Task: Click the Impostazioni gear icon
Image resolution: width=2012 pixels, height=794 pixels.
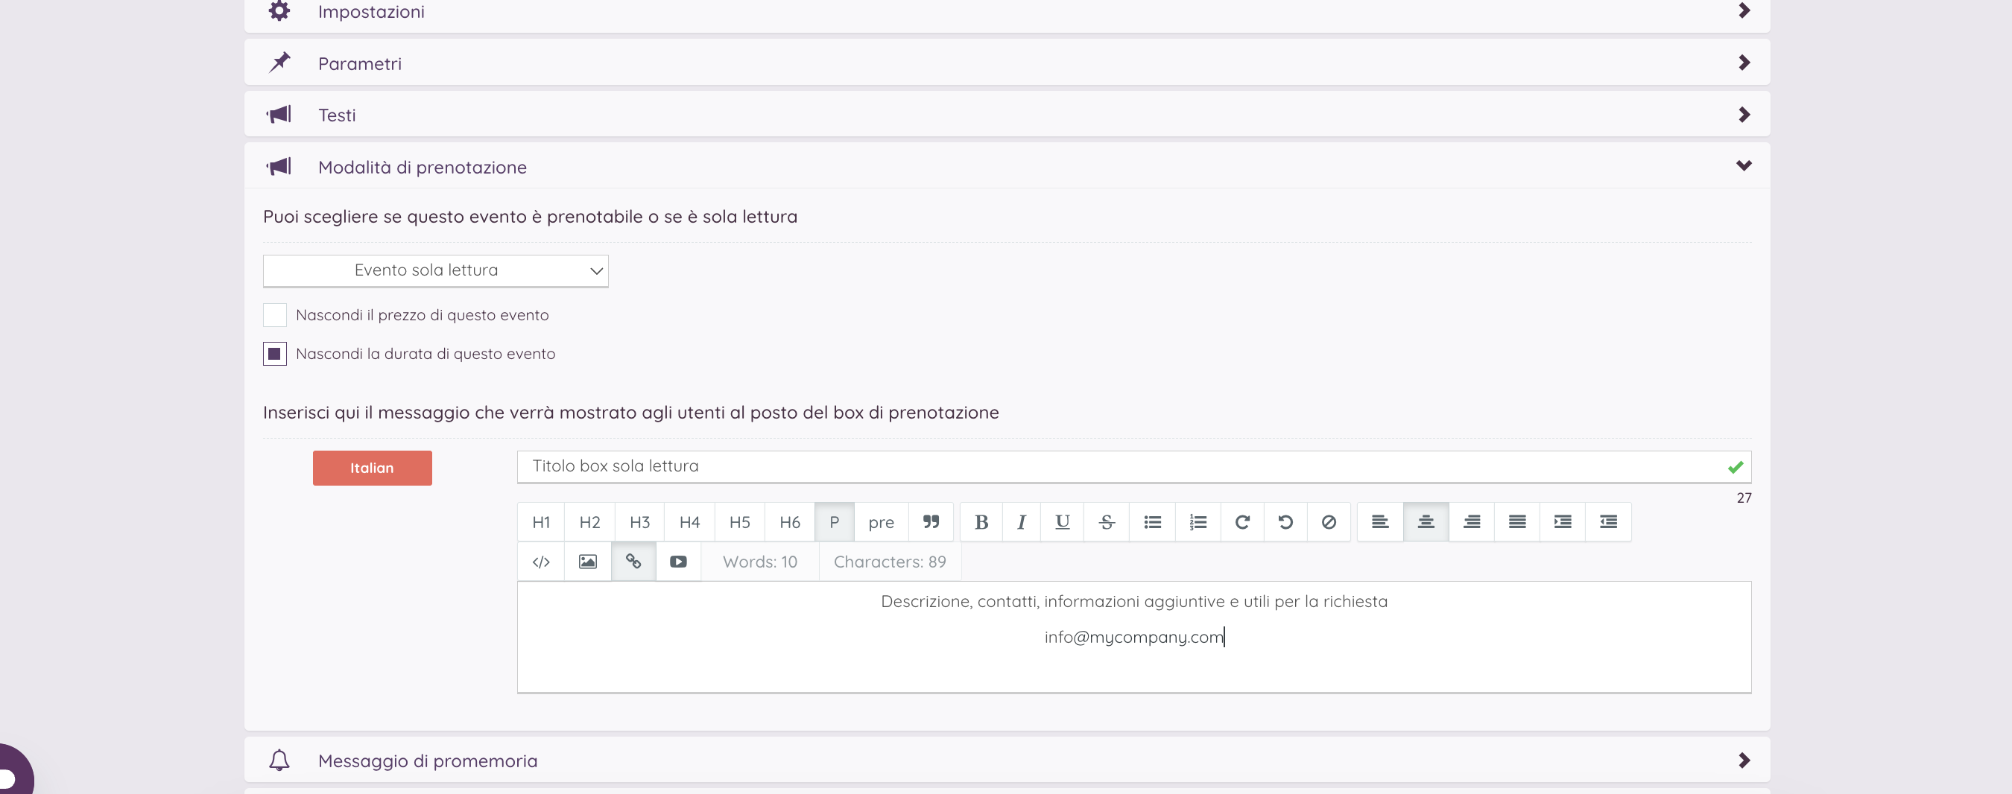Action: [279, 11]
